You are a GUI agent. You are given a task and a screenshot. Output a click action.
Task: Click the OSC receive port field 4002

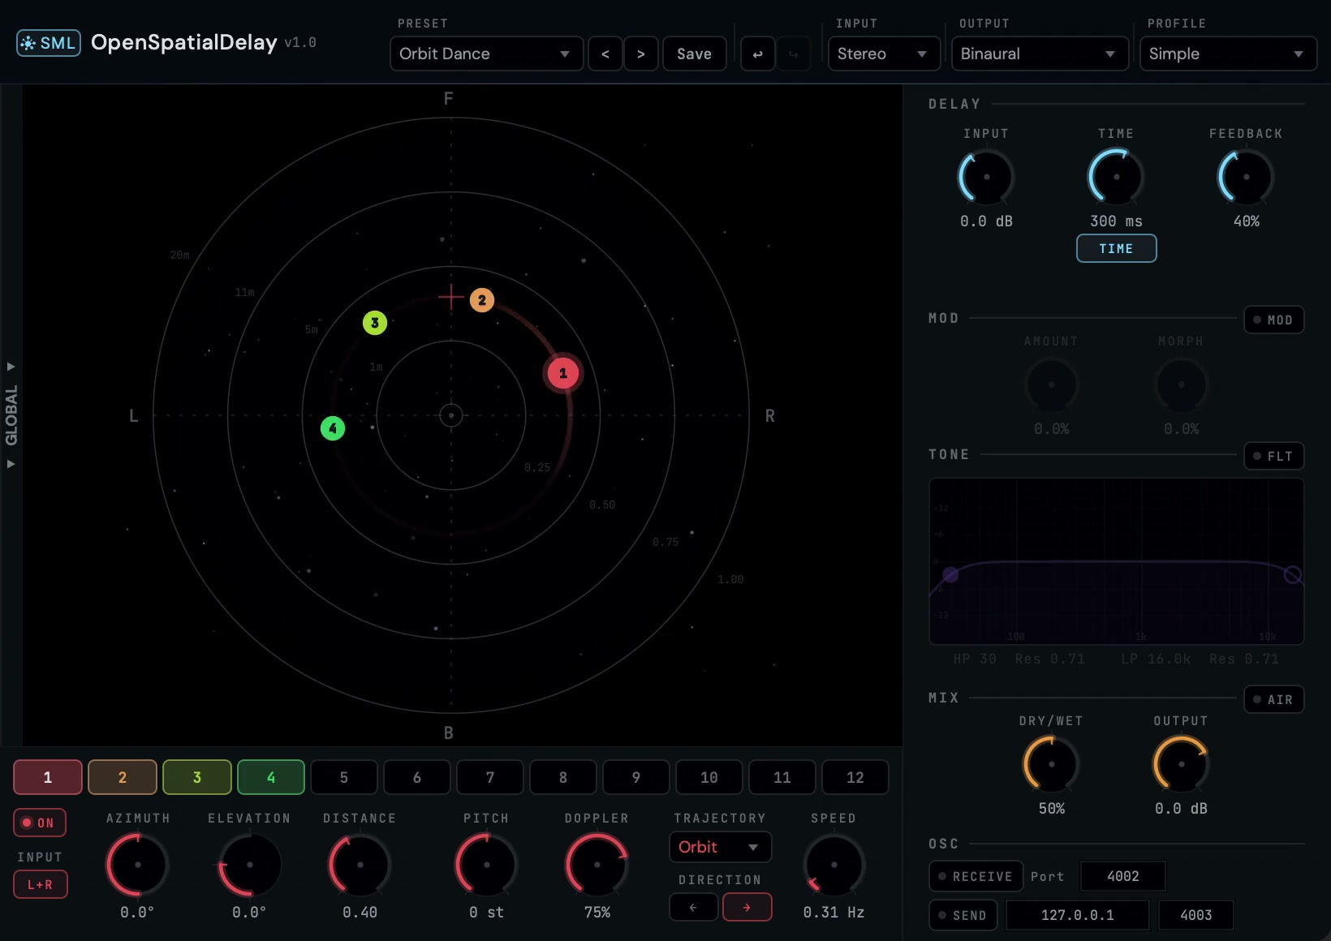coord(1123,876)
